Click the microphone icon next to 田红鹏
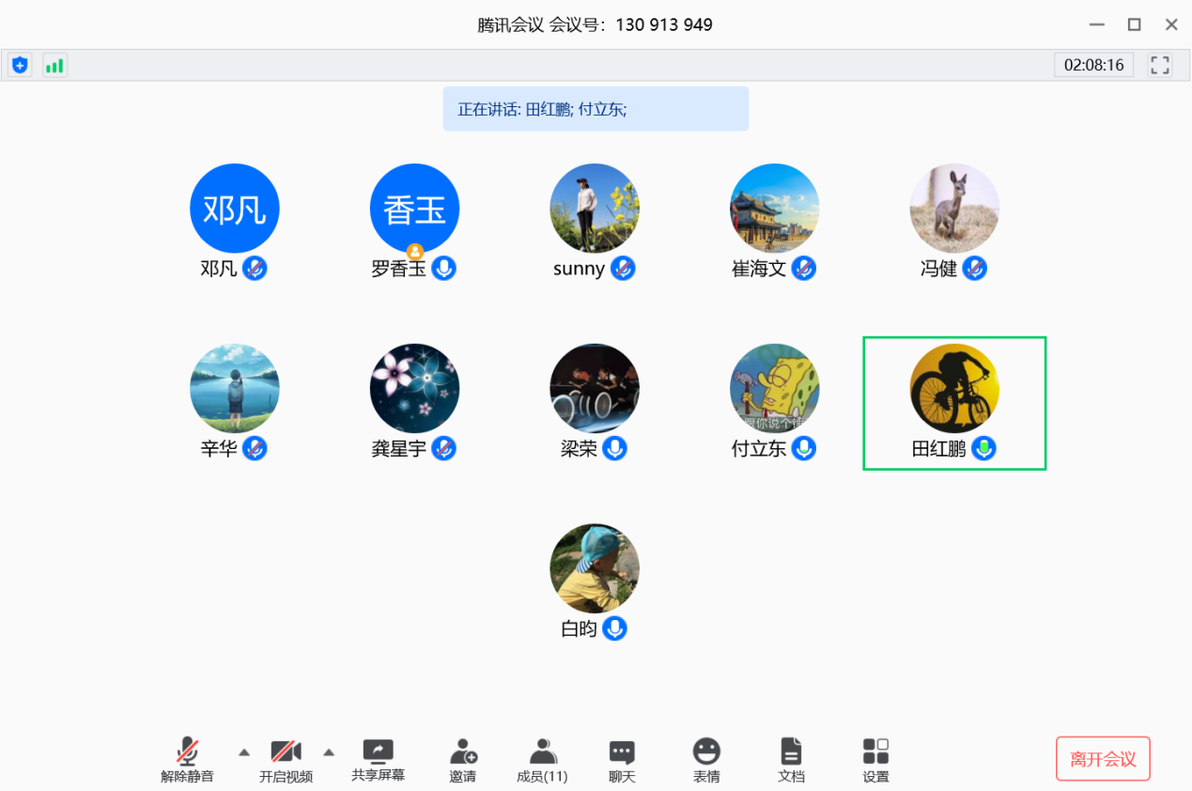 [983, 449]
